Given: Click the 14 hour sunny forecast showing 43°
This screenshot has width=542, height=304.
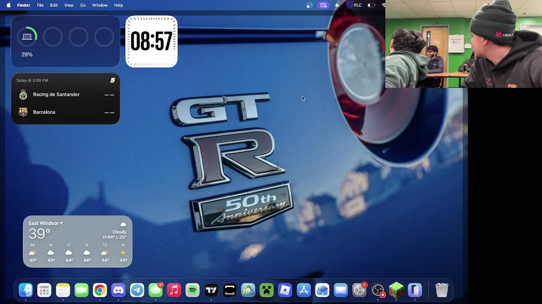Looking at the screenshot, I should tap(123, 252).
